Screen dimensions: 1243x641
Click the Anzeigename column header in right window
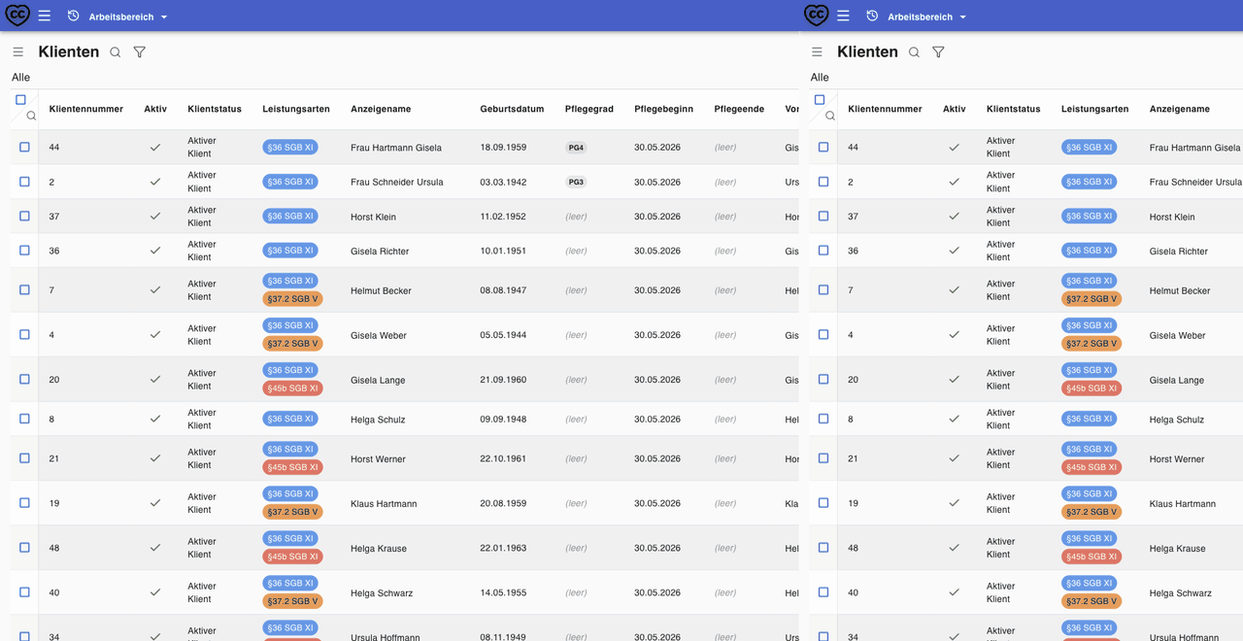click(x=1180, y=109)
